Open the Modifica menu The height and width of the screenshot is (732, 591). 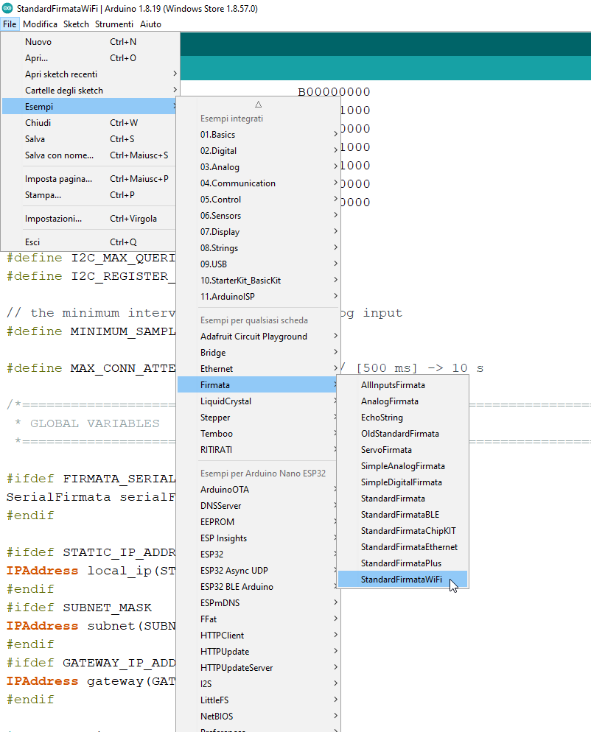41,24
